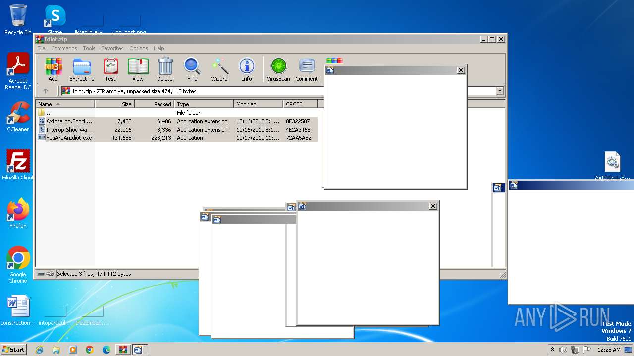Open Chrome from the taskbar
This screenshot has width=634, height=356.
pos(90,350)
